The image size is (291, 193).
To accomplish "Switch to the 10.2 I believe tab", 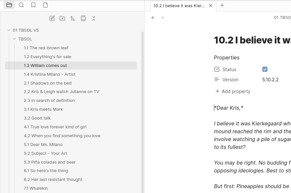I will click(179, 6).
